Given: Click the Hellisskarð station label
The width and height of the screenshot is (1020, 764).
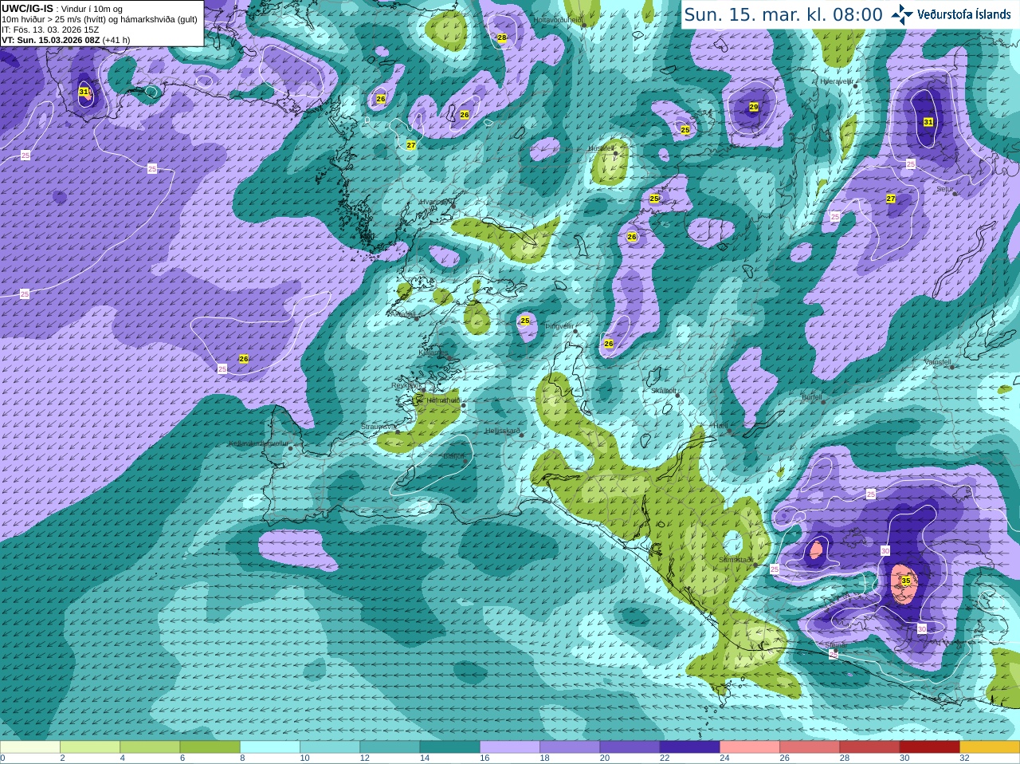Looking at the screenshot, I should (502, 431).
